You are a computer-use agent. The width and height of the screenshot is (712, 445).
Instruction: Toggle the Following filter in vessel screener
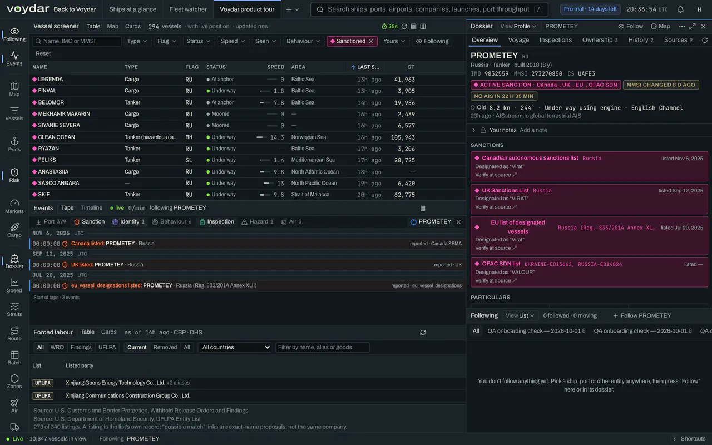coord(432,41)
